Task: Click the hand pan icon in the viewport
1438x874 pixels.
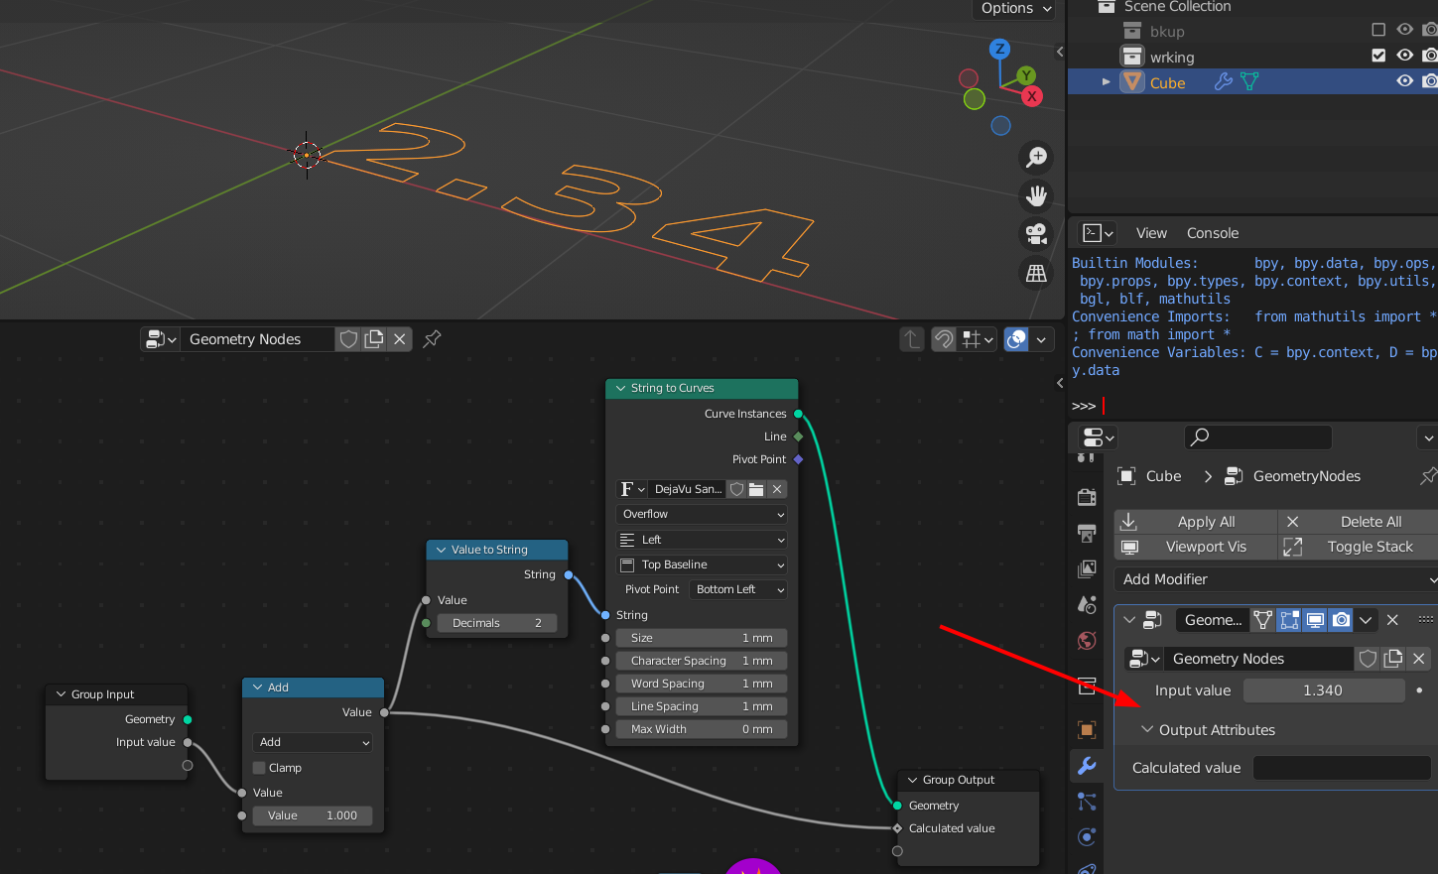Action: [1036, 195]
